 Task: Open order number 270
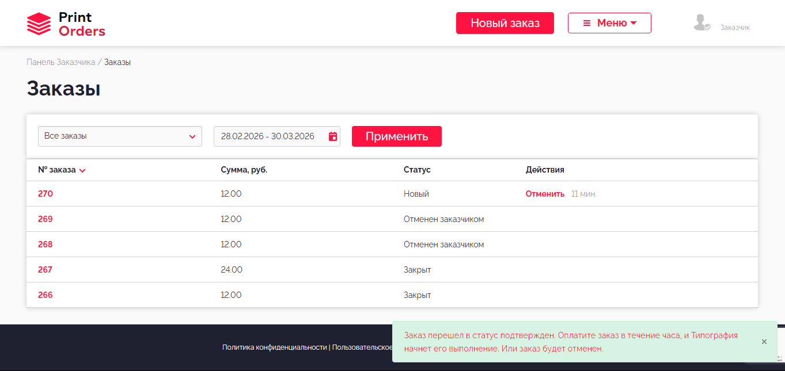pyautogui.click(x=45, y=194)
